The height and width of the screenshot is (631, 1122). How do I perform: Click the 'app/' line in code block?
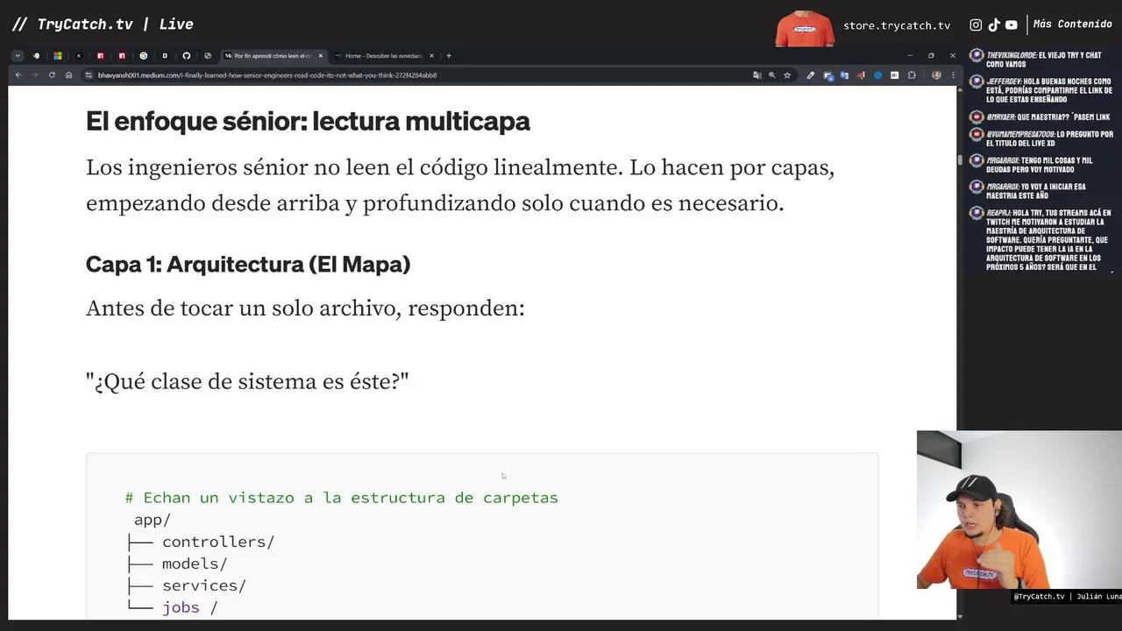(x=153, y=520)
